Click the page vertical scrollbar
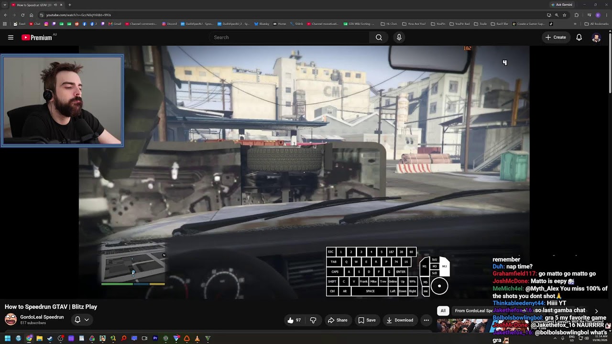 point(610,62)
